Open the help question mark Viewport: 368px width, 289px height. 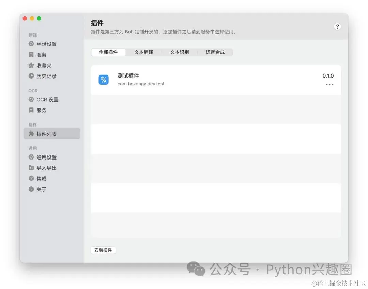pyautogui.click(x=337, y=26)
